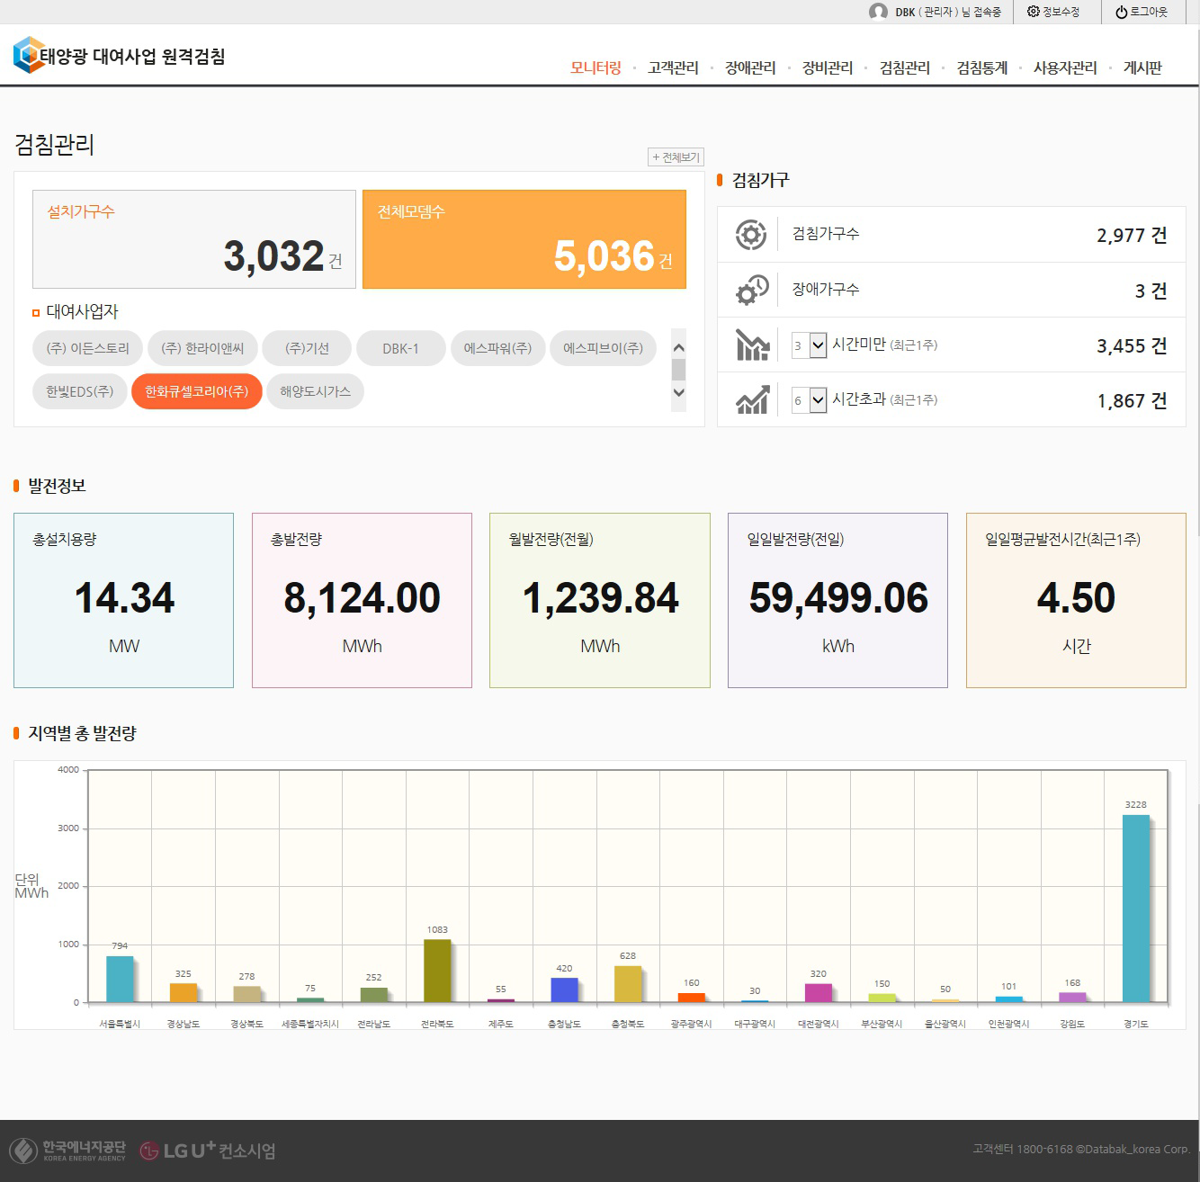Open the 게시판 menu
Image resolution: width=1200 pixels, height=1182 pixels.
coord(1142,67)
